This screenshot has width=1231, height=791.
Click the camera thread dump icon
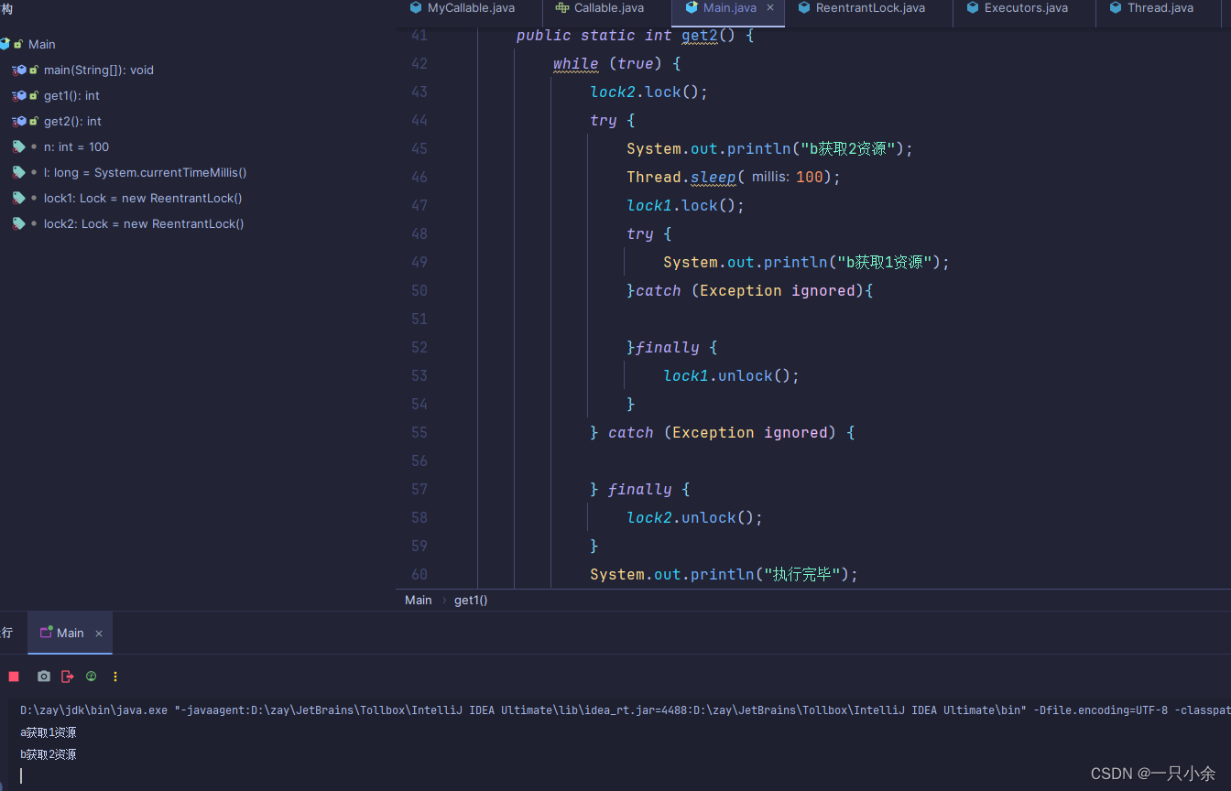point(43,677)
